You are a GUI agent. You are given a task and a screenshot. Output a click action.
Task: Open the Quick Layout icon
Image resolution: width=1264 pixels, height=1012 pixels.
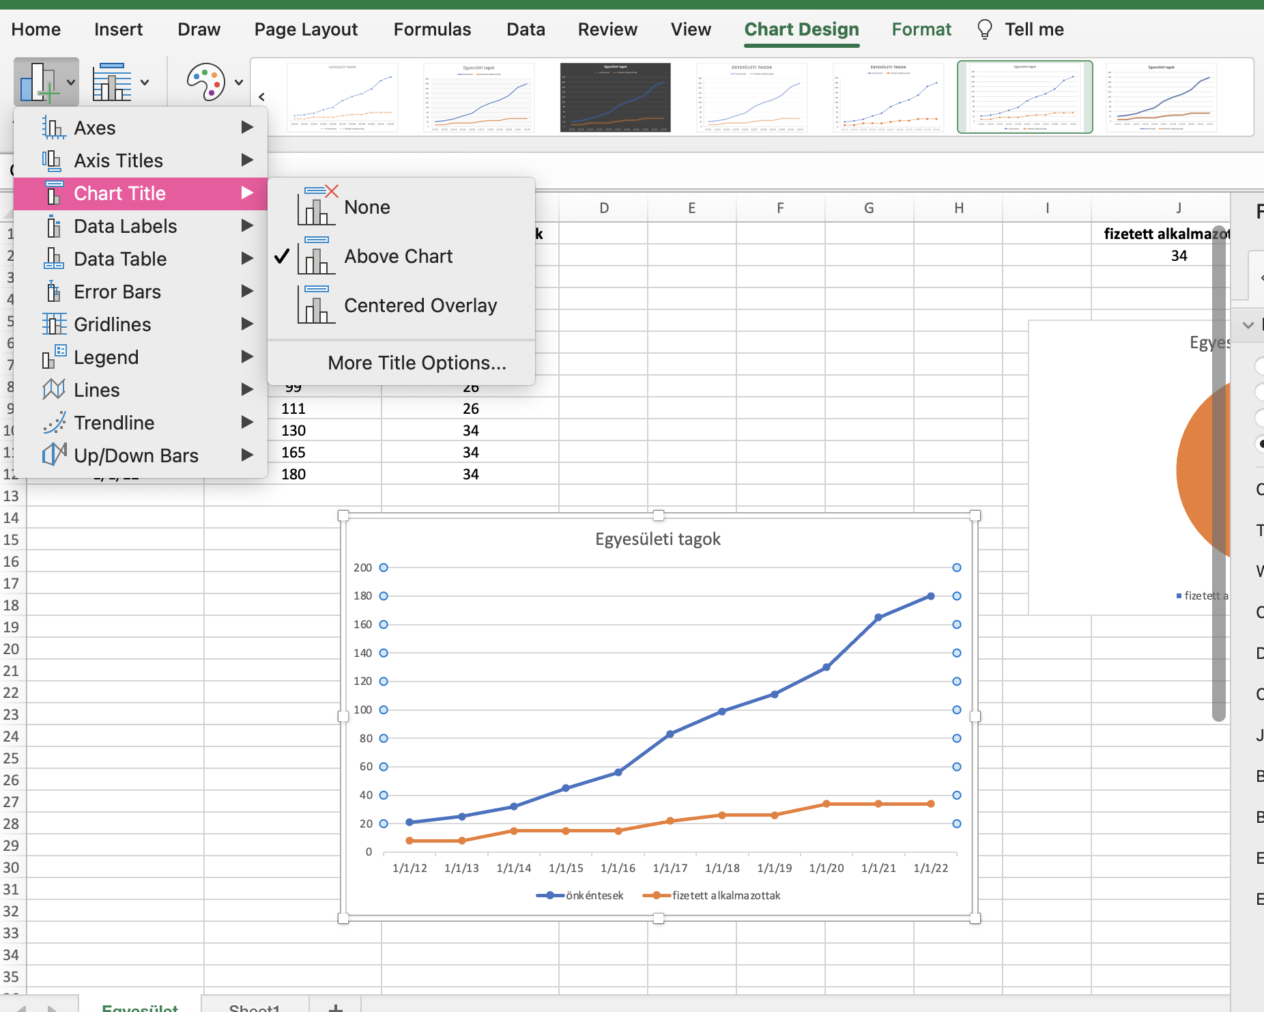tap(112, 82)
